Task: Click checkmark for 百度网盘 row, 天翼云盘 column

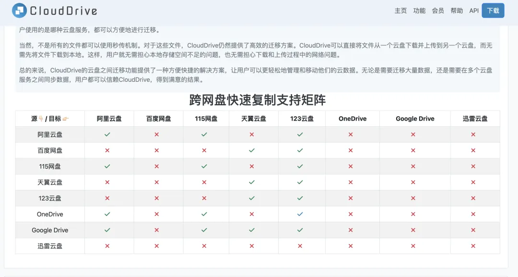Action: [252, 150]
